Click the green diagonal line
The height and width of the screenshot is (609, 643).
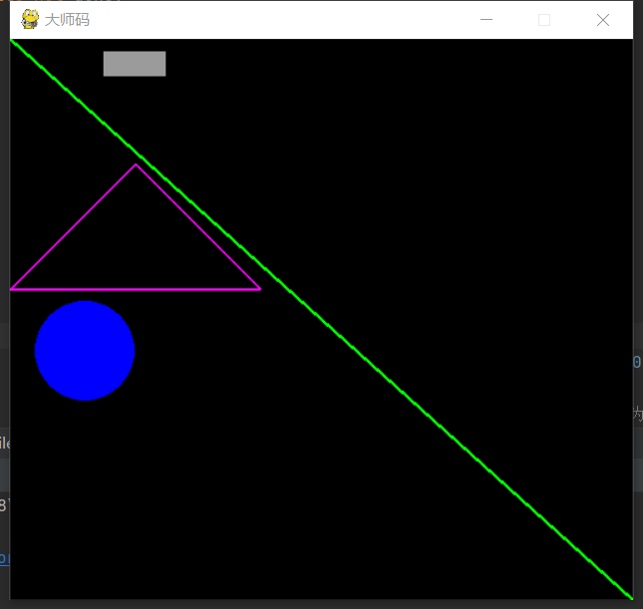(x=321, y=319)
